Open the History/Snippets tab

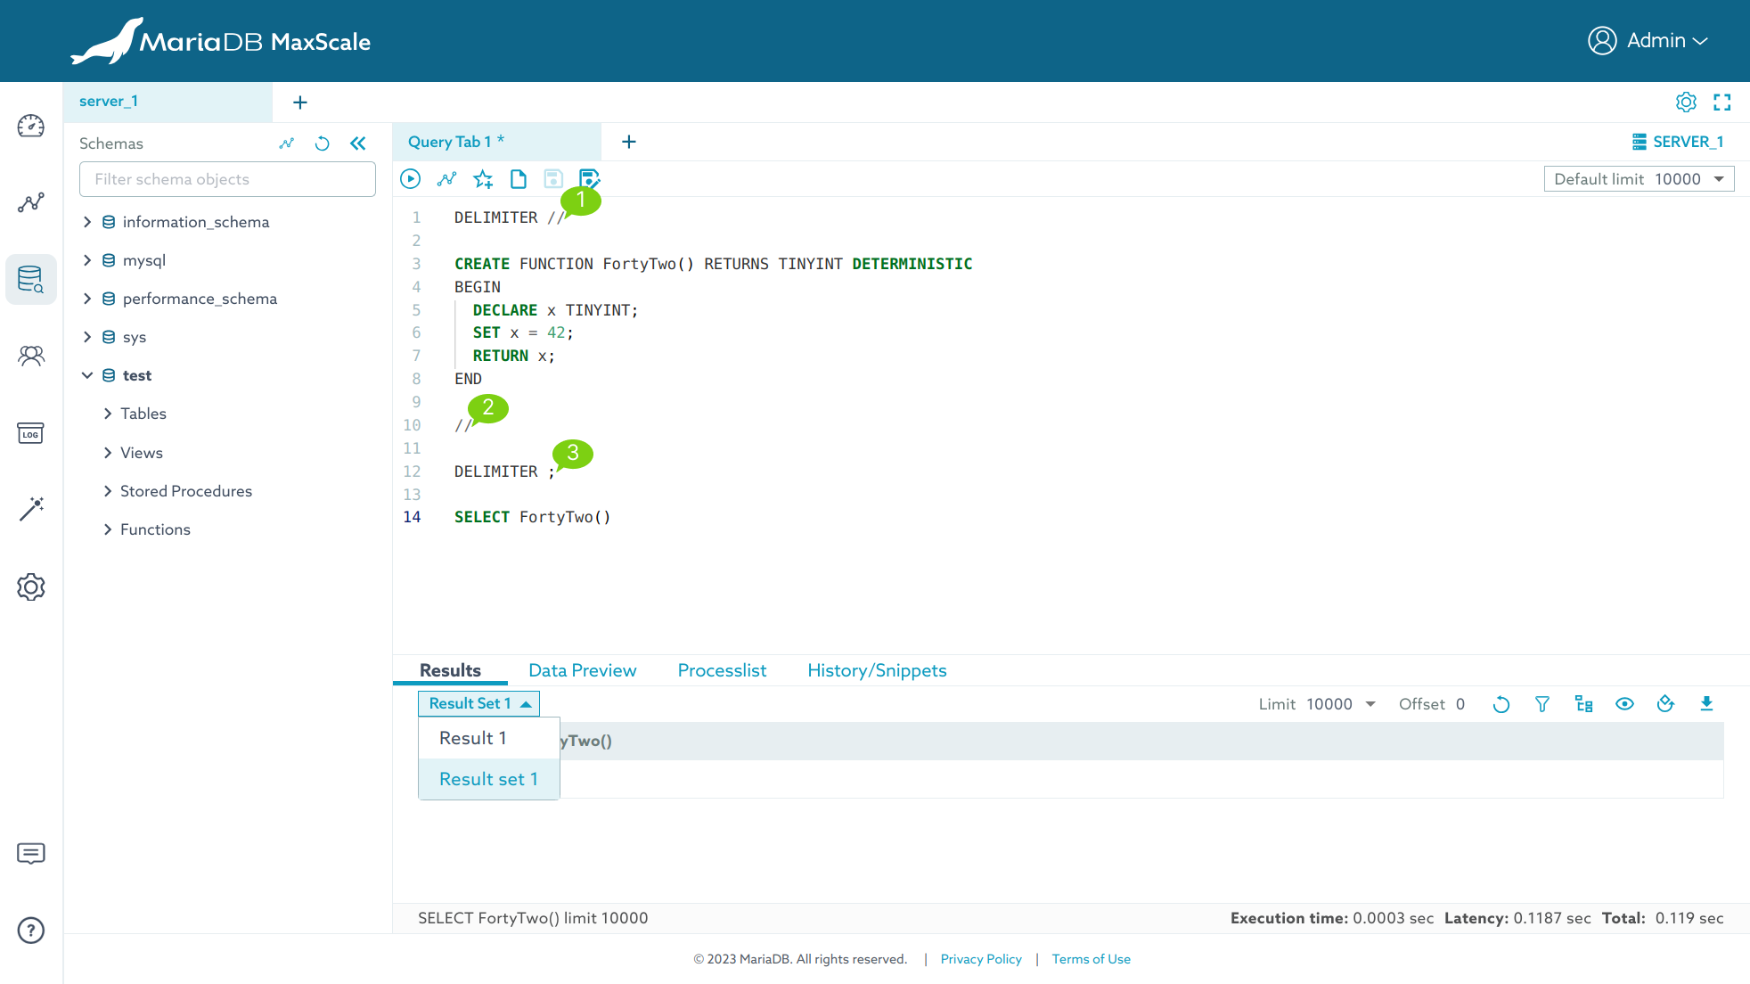[x=877, y=670]
